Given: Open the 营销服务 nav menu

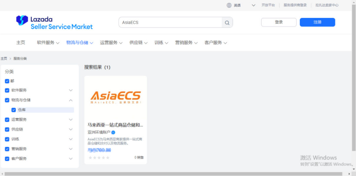Looking at the screenshot, I should point(186,42).
